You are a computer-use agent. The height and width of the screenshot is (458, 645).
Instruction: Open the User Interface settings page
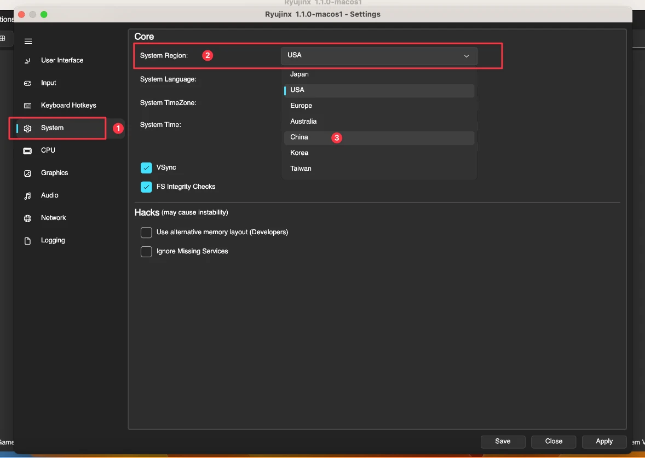pyautogui.click(x=62, y=60)
